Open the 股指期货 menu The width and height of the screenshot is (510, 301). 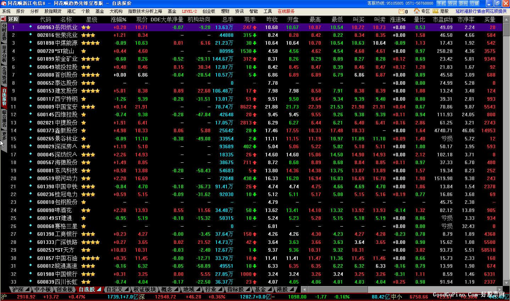point(53,11)
